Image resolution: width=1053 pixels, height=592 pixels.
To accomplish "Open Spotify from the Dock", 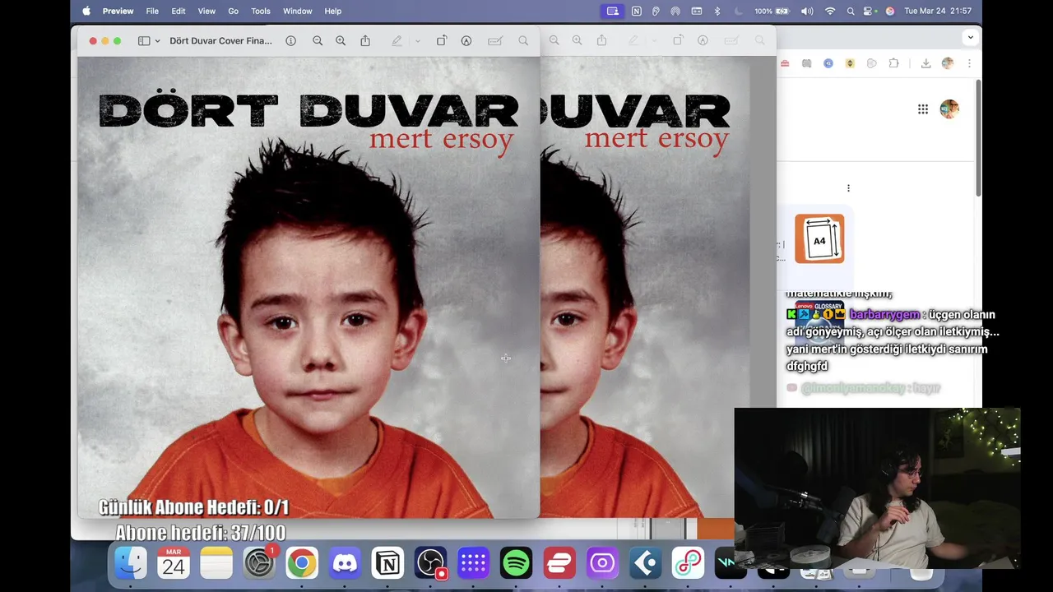I will pos(516,563).
